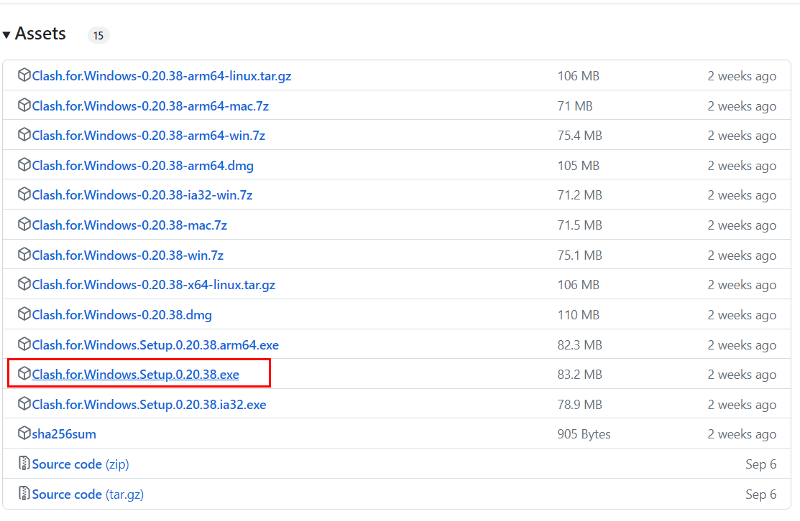The height and width of the screenshot is (521, 800).
Task: Click the zip file icon beside Source code (zip)
Action: pos(24,463)
